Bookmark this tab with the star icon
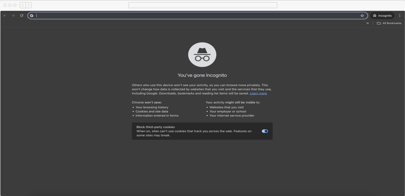Image resolution: width=405 pixels, height=196 pixels. pyautogui.click(x=362, y=15)
